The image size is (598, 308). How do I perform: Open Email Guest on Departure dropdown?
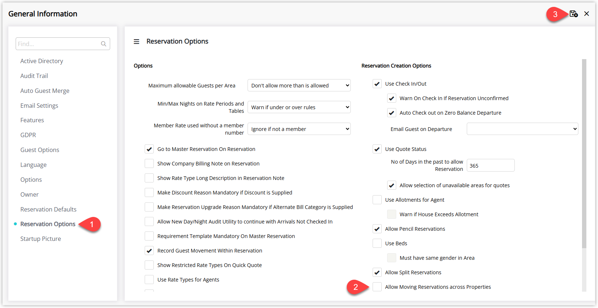(522, 129)
